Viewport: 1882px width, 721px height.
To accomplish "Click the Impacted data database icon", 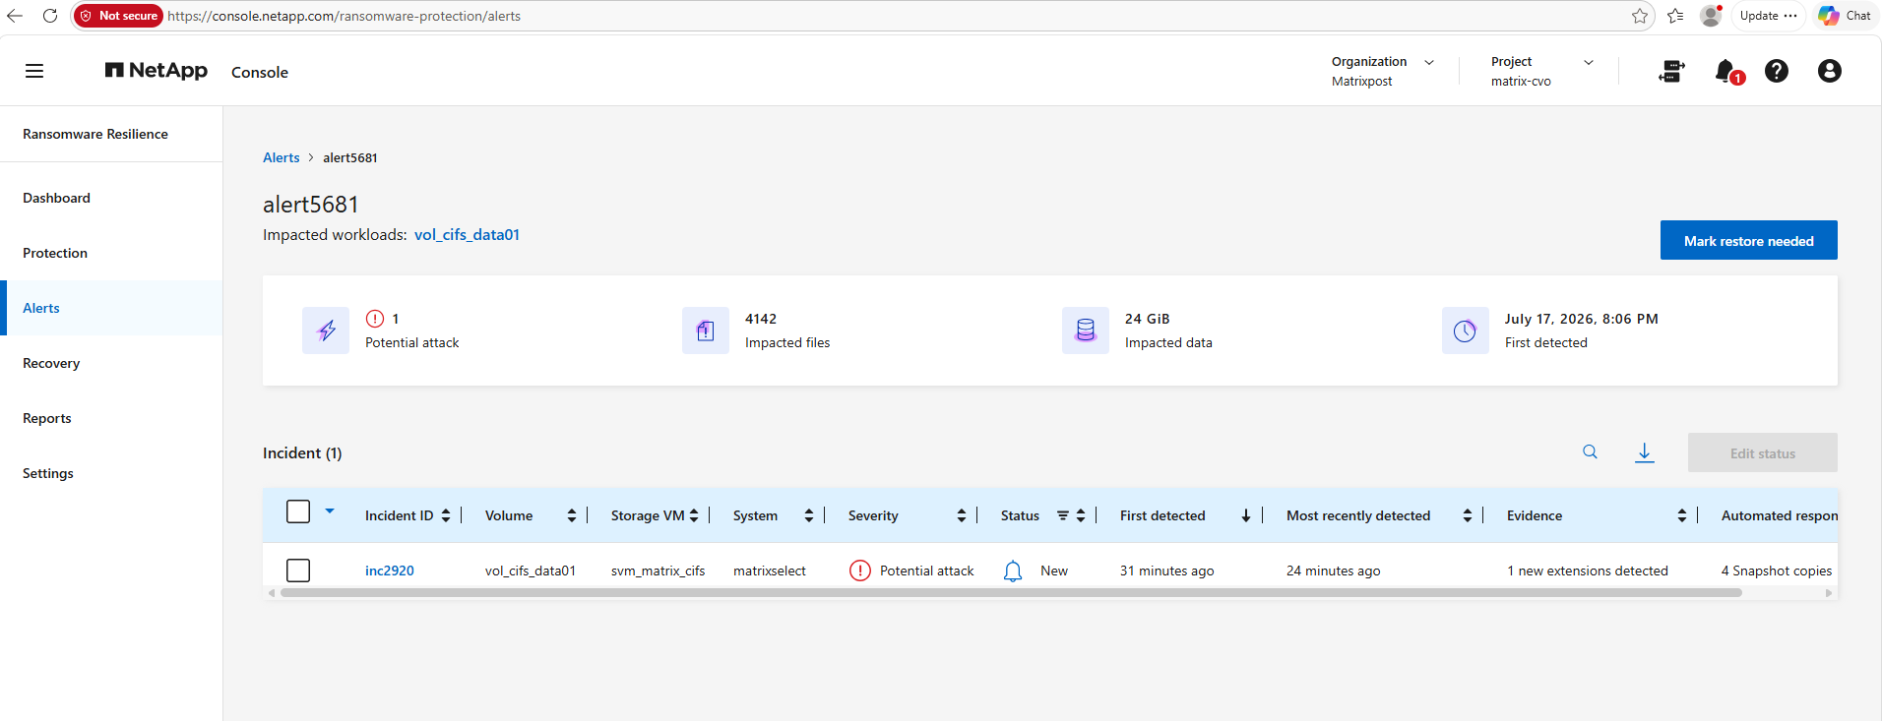I will (x=1086, y=330).
